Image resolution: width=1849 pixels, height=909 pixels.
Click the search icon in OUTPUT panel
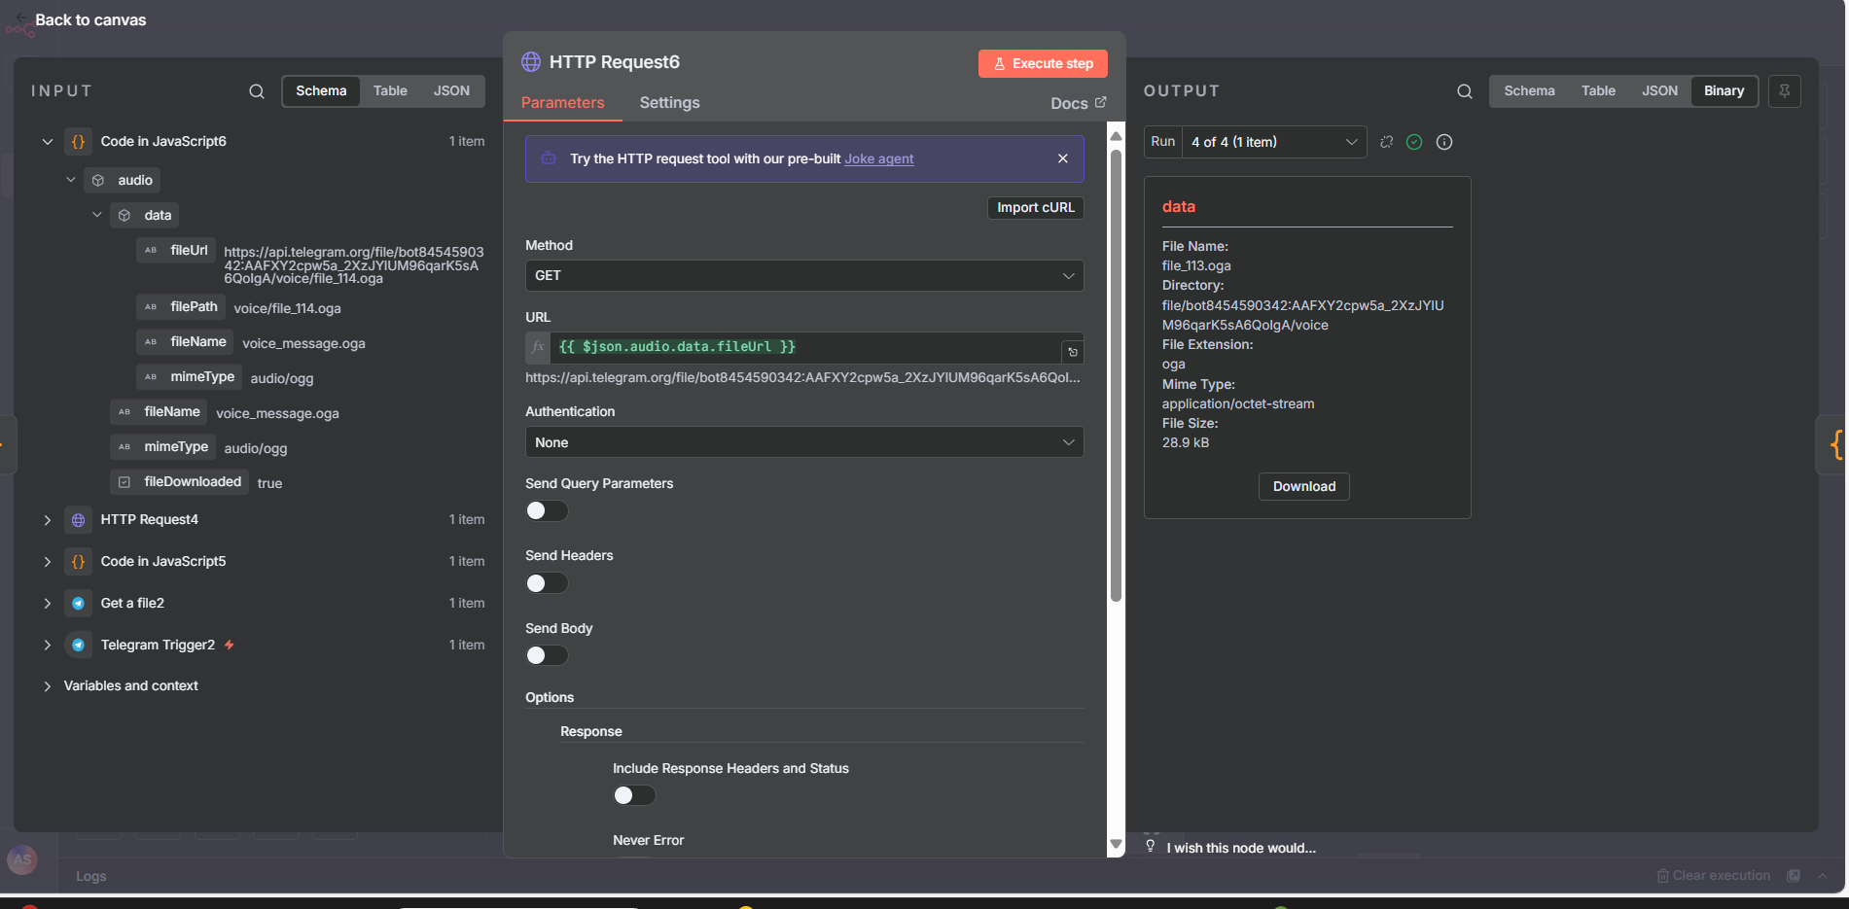coord(1464,91)
